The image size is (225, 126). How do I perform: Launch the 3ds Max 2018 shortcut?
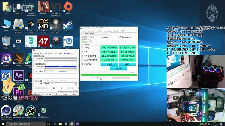31,42
